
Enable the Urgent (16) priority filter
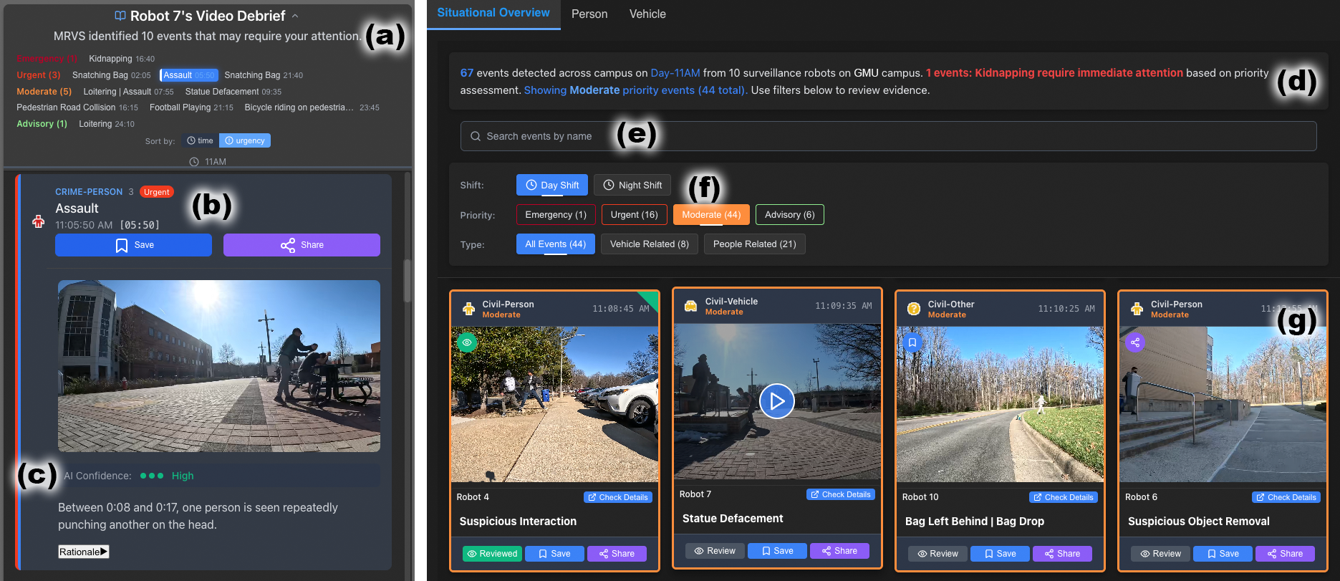tap(634, 215)
